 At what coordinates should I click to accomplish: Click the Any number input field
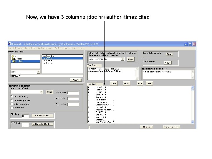point(73,104)
